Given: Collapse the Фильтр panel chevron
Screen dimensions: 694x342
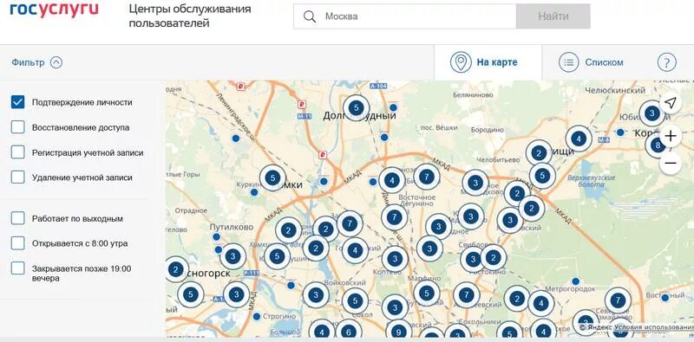Looking at the screenshot, I should coord(56,62).
